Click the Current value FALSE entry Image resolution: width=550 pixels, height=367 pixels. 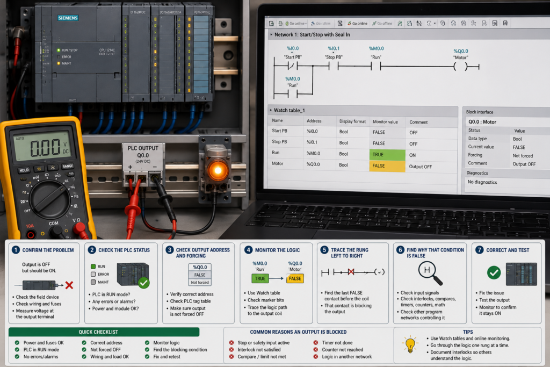coord(519,147)
